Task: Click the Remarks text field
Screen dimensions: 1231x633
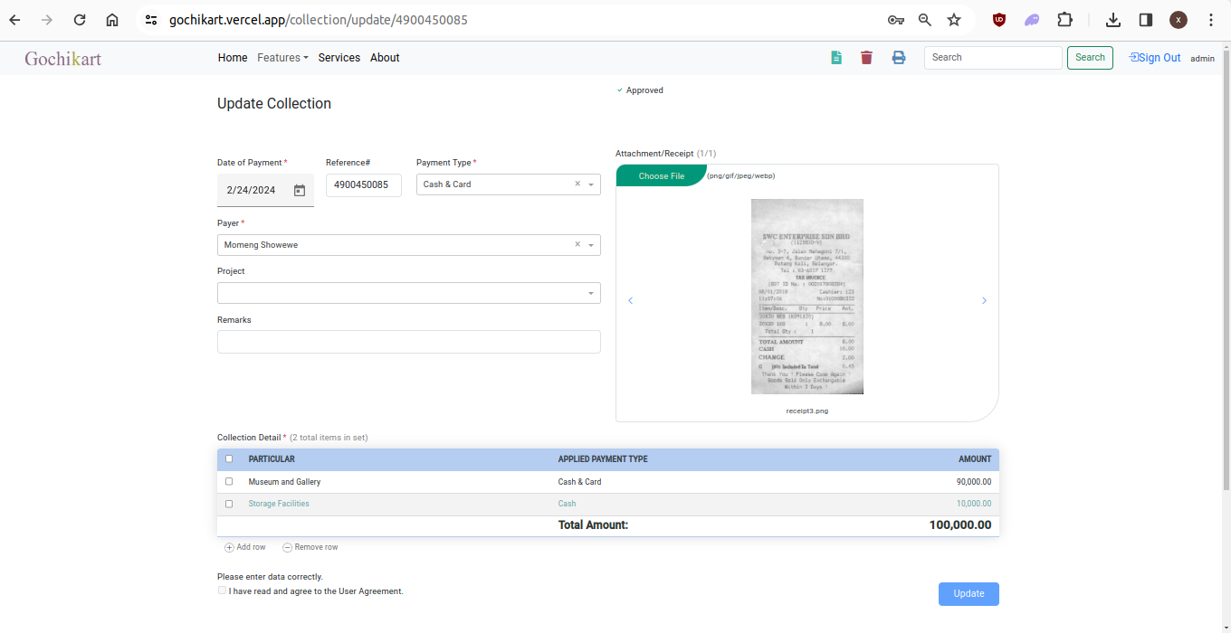Action: coord(408,342)
